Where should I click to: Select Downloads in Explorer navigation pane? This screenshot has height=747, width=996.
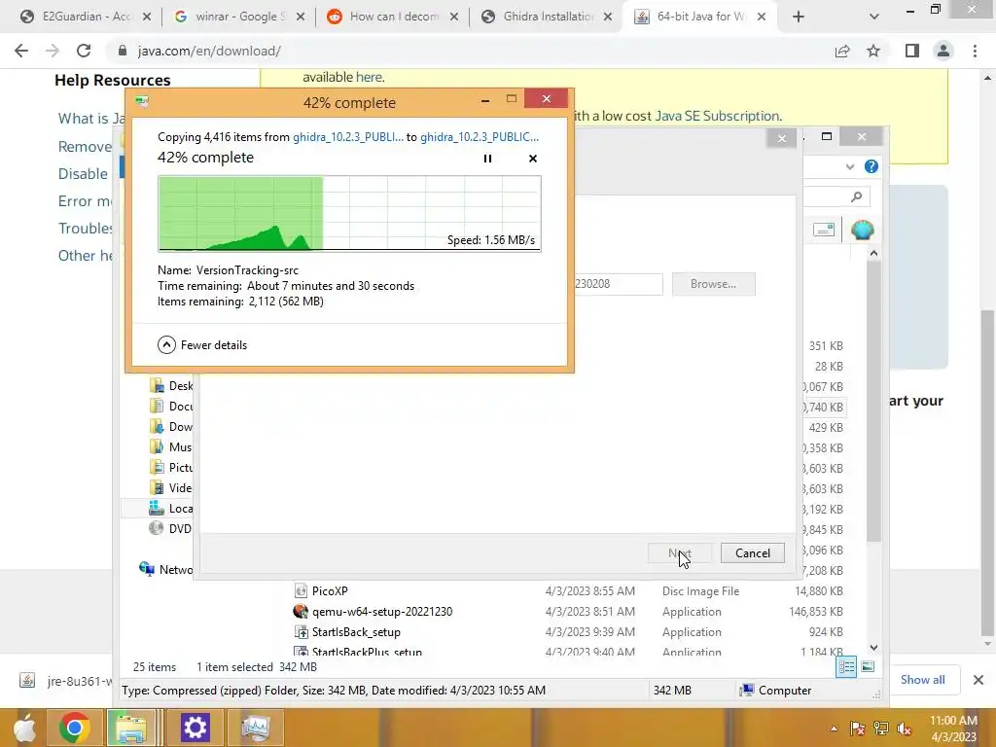tap(170, 427)
